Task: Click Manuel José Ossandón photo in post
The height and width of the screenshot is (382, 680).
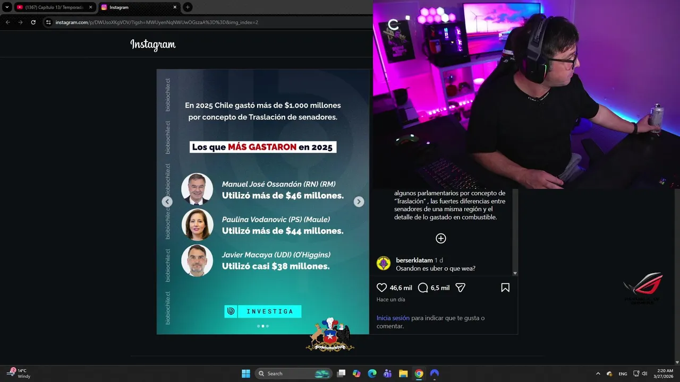Action: (197, 189)
